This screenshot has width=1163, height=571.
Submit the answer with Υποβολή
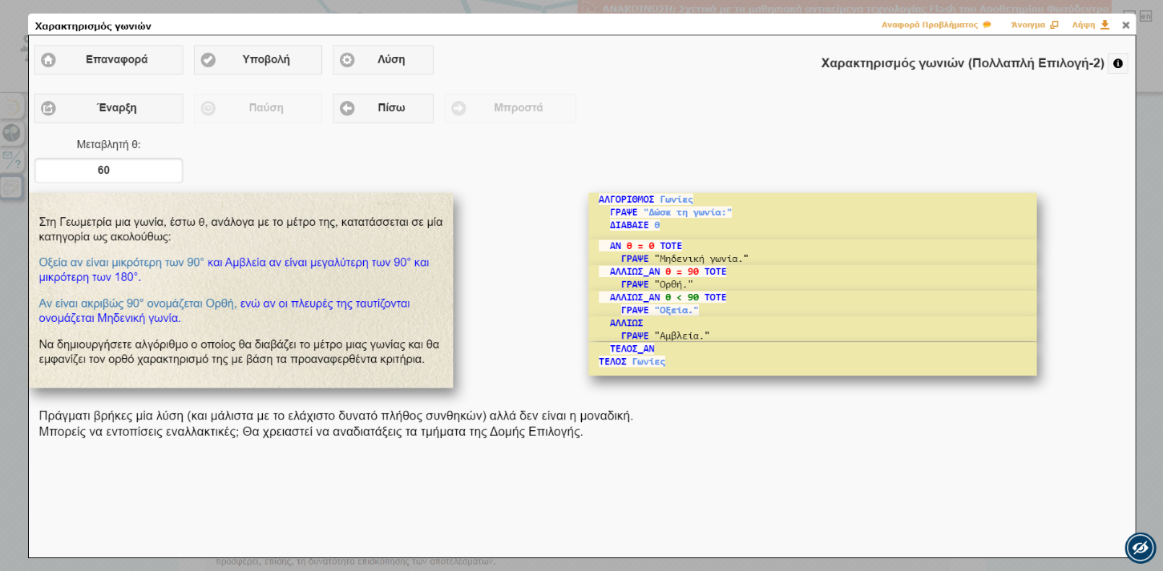click(257, 60)
